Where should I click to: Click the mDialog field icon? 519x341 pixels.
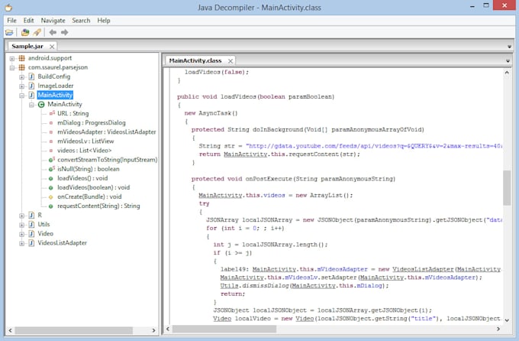click(51, 123)
